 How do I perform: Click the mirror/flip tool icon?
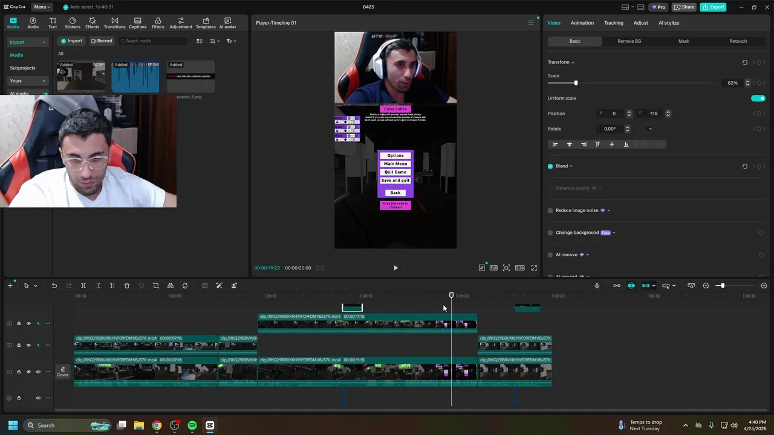tap(171, 286)
